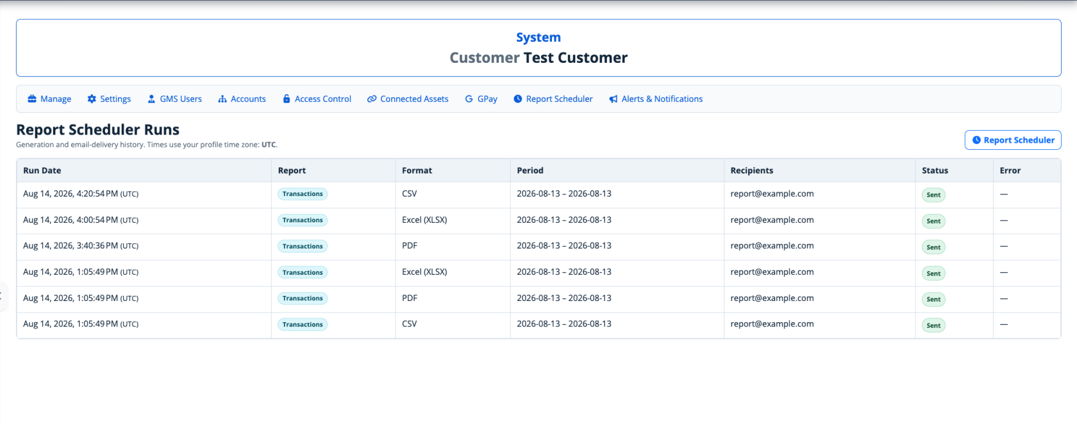Viewport: 1077px width, 424px height.
Task: Select run date Aug 14, 2026, 4:20:54 PM
Action: pyautogui.click(x=81, y=194)
